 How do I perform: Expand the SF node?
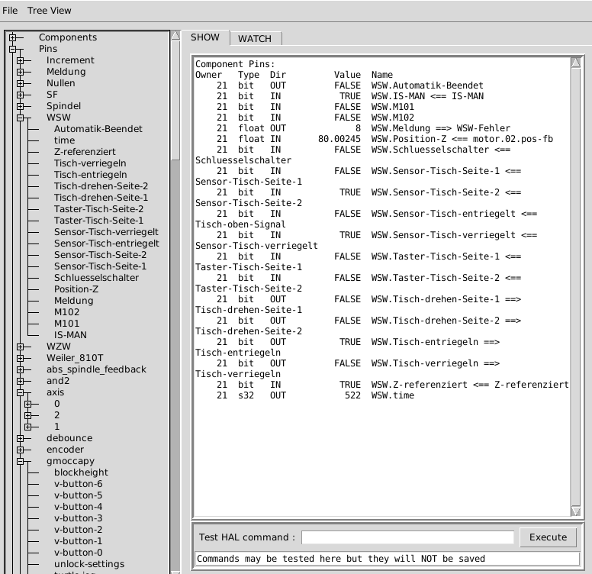coord(20,95)
